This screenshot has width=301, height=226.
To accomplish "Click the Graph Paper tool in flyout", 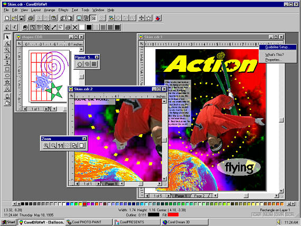I will pyautogui.click(x=94, y=64).
